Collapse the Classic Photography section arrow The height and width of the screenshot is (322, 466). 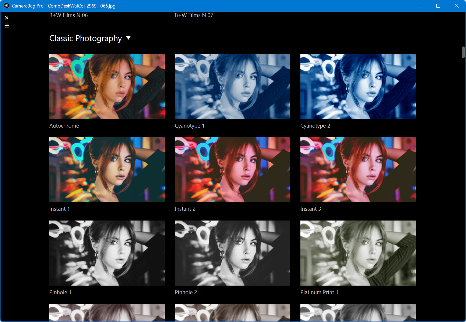(128, 38)
